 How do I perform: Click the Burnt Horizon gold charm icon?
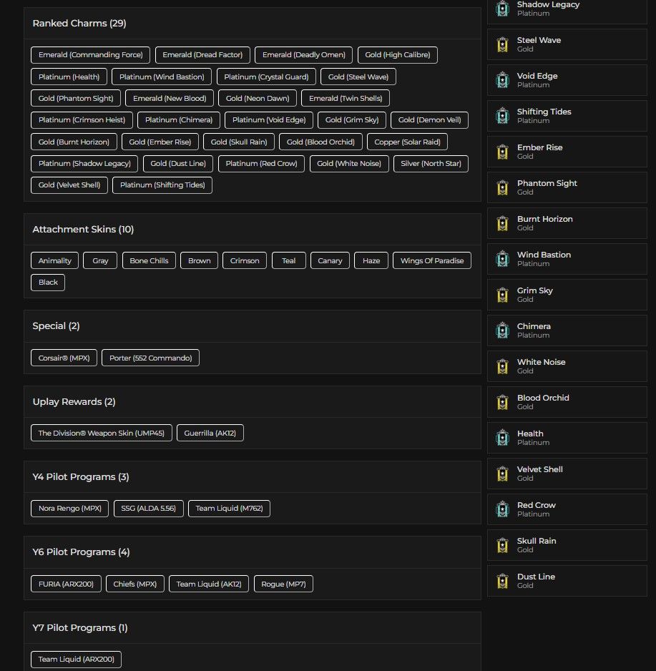[x=502, y=223]
